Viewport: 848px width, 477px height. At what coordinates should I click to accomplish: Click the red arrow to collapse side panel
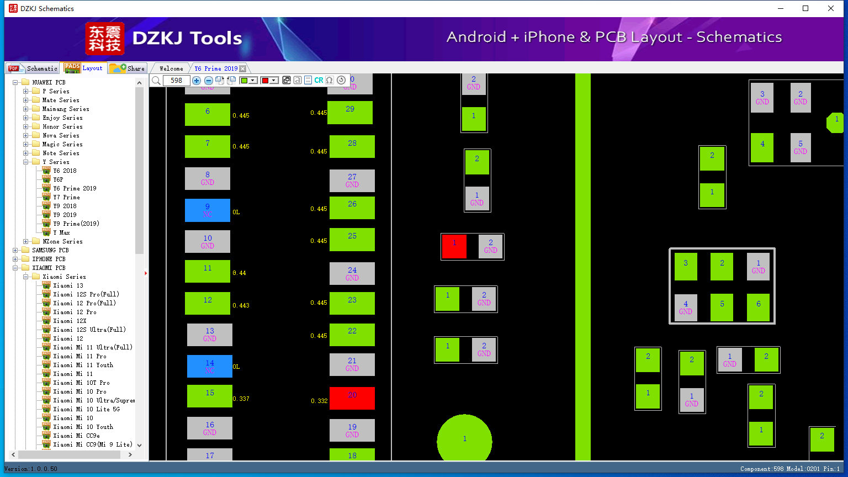click(146, 273)
